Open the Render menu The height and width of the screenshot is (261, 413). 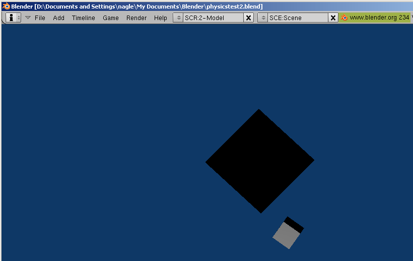click(136, 18)
